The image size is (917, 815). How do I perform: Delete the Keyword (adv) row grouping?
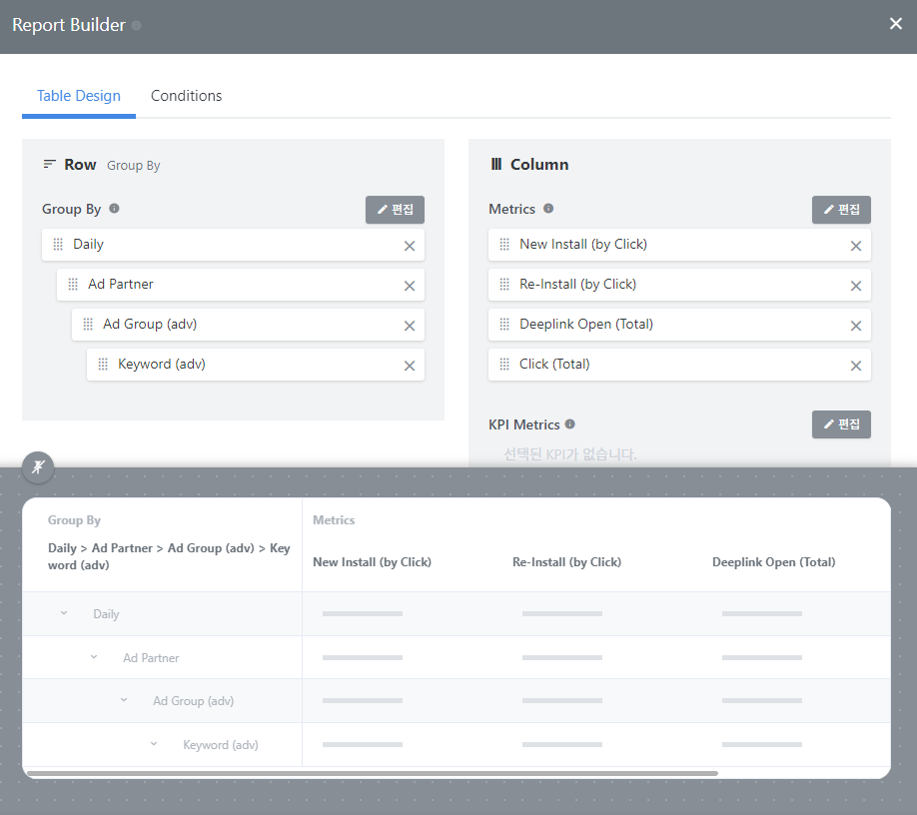tap(410, 366)
